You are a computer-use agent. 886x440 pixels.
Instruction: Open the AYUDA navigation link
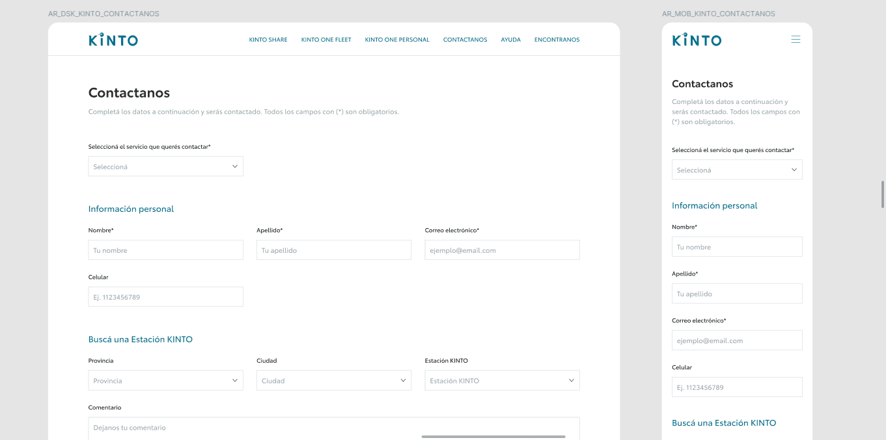tap(510, 40)
